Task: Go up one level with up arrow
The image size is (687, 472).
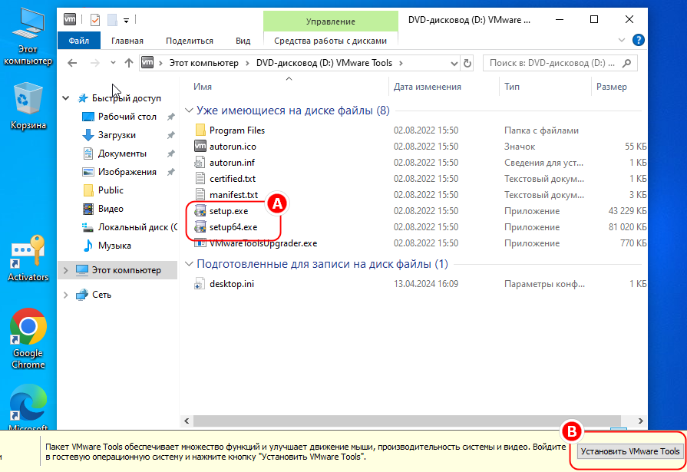Action: click(128, 63)
